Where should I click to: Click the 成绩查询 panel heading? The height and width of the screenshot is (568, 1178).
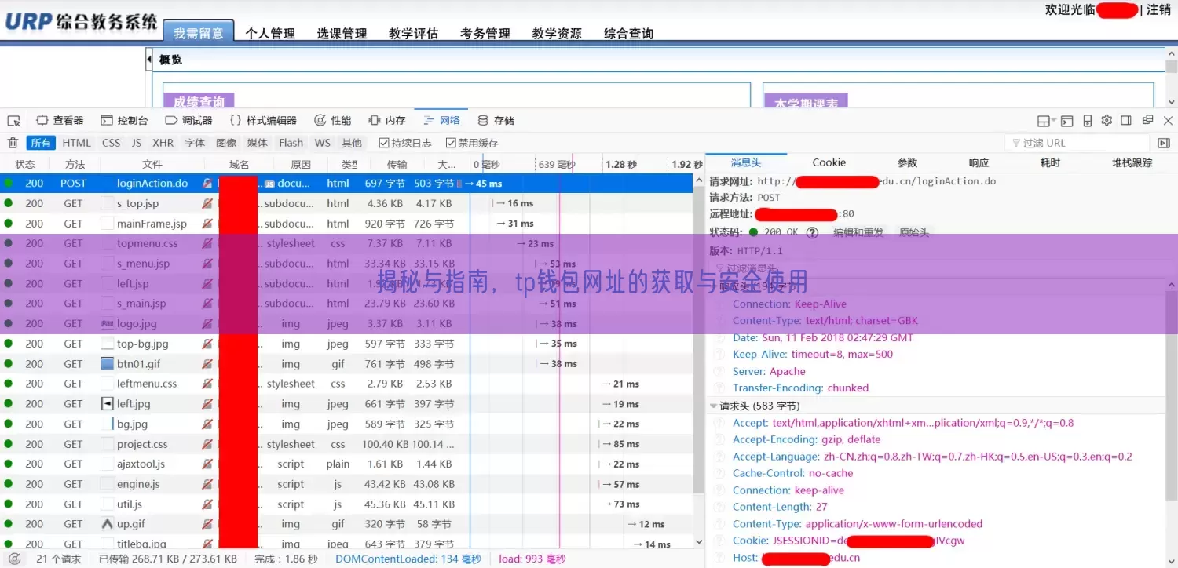(x=199, y=101)
